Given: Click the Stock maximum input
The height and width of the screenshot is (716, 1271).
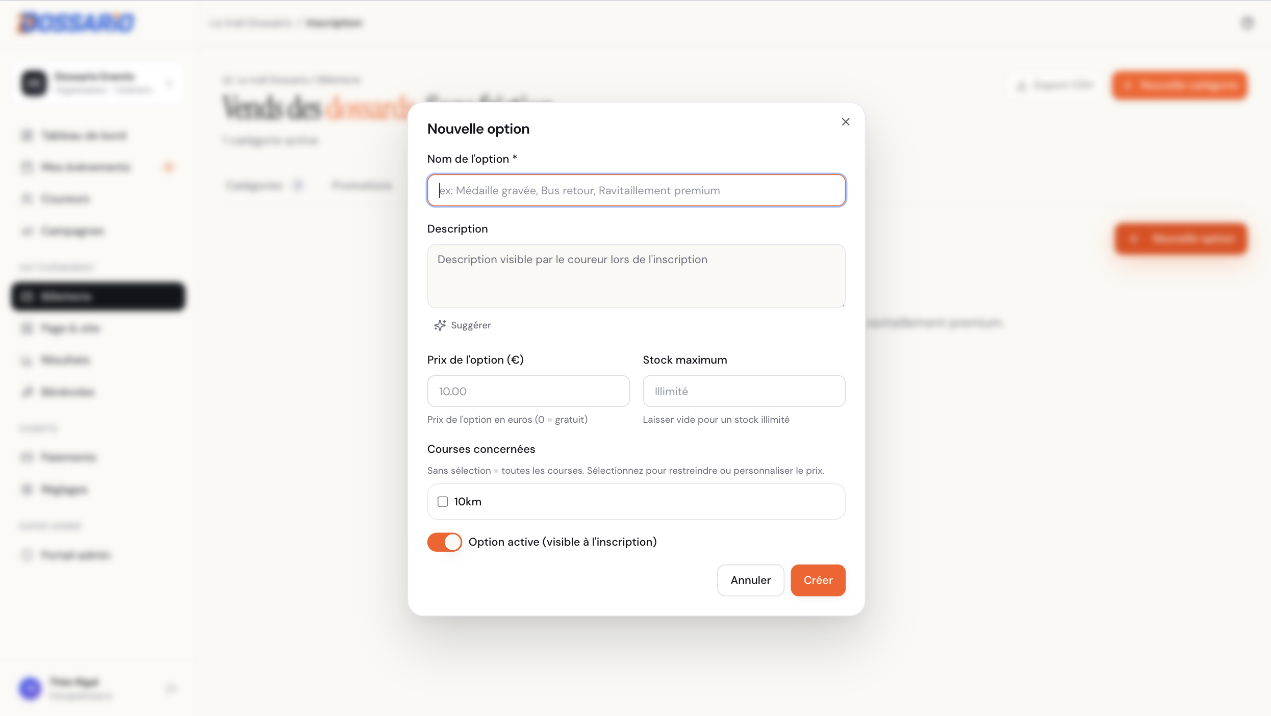Looking at the screenshot, I should pyautogui.click(x=744, y=391).
